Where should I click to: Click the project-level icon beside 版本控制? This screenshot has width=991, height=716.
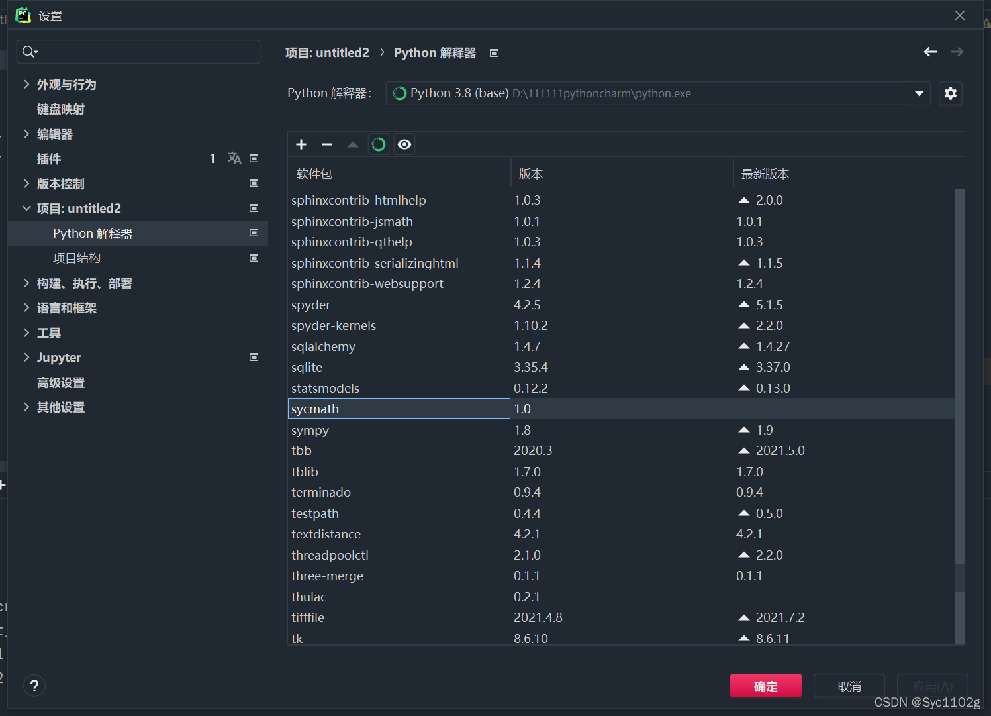coord(254,183)
